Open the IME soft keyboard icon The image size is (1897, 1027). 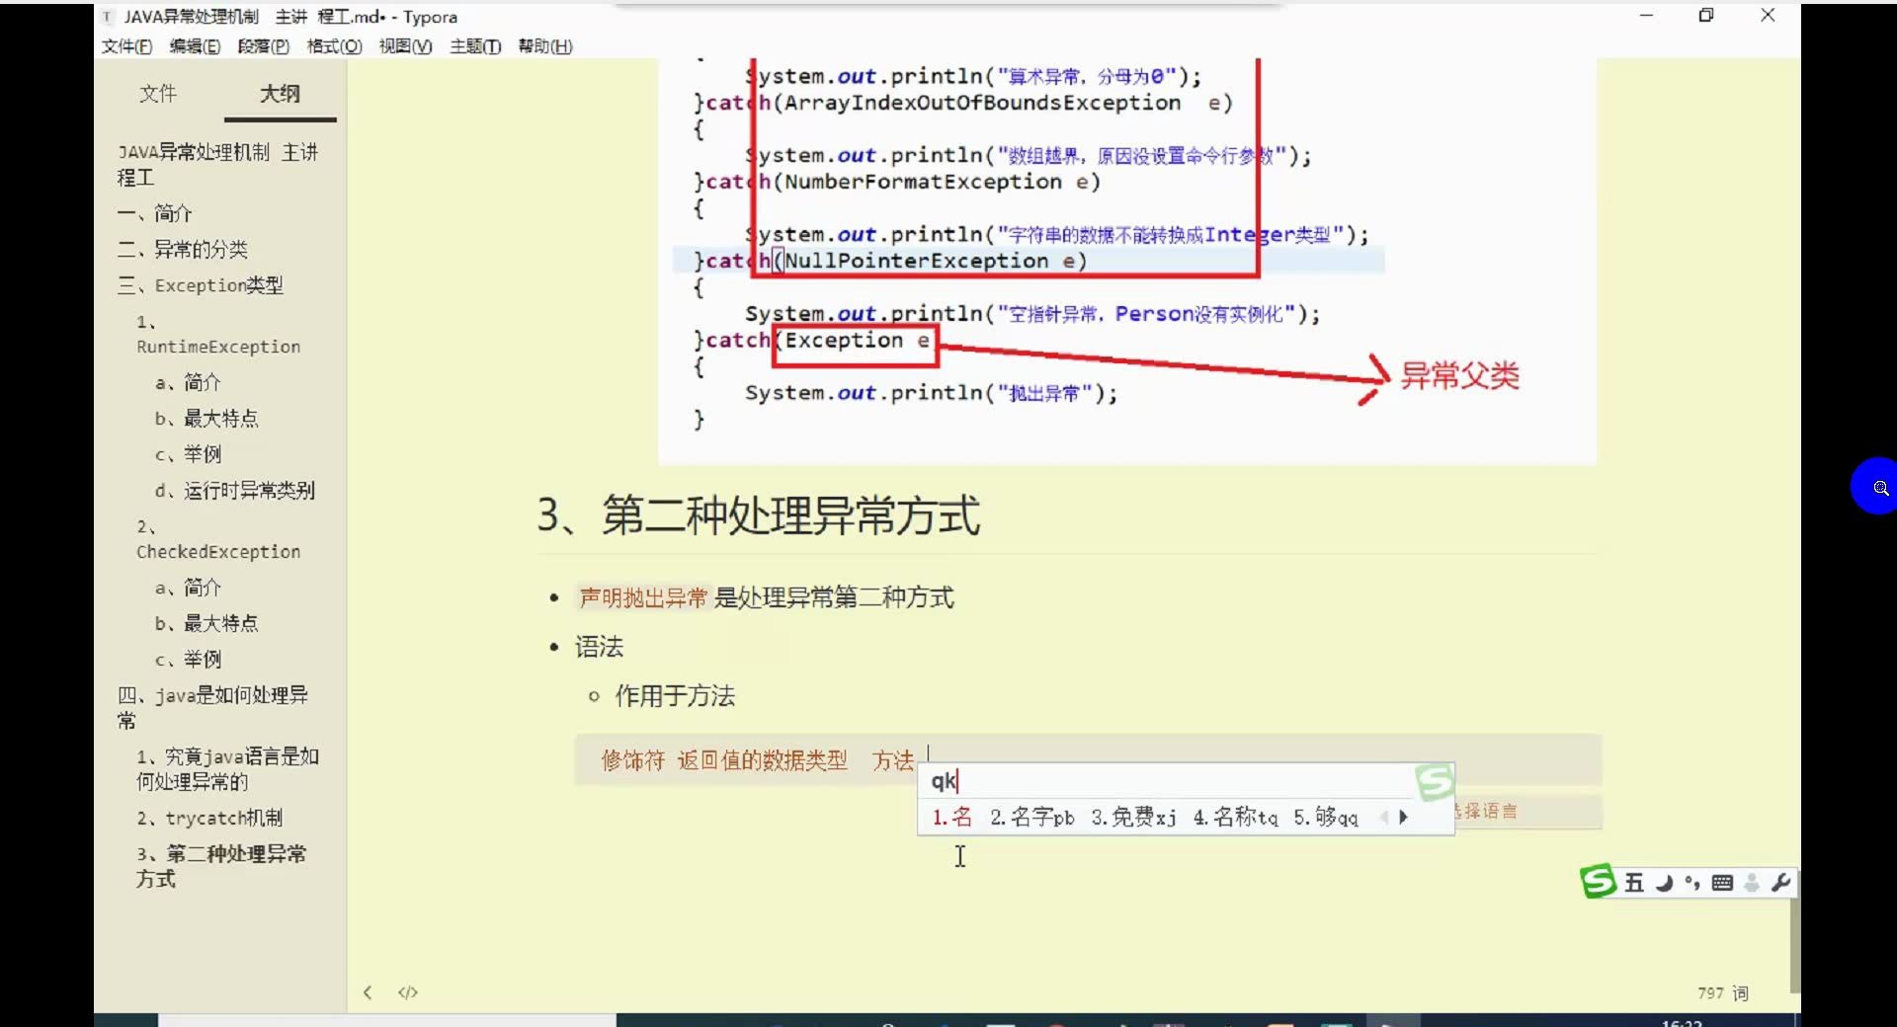1722,883
